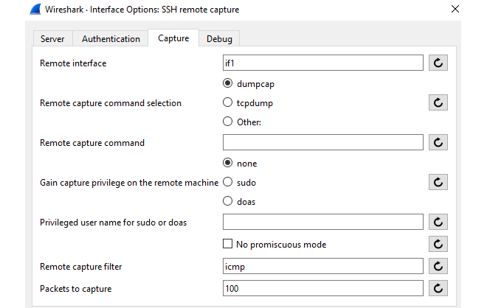
Task: Reset the capture privilege option to default
Action: point(438,182)
